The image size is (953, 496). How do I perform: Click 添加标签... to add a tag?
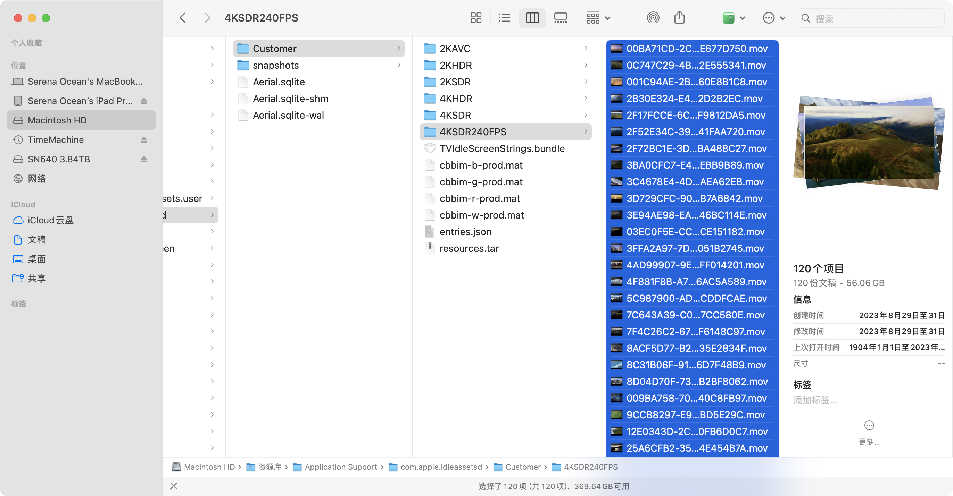tap(815, 400)
